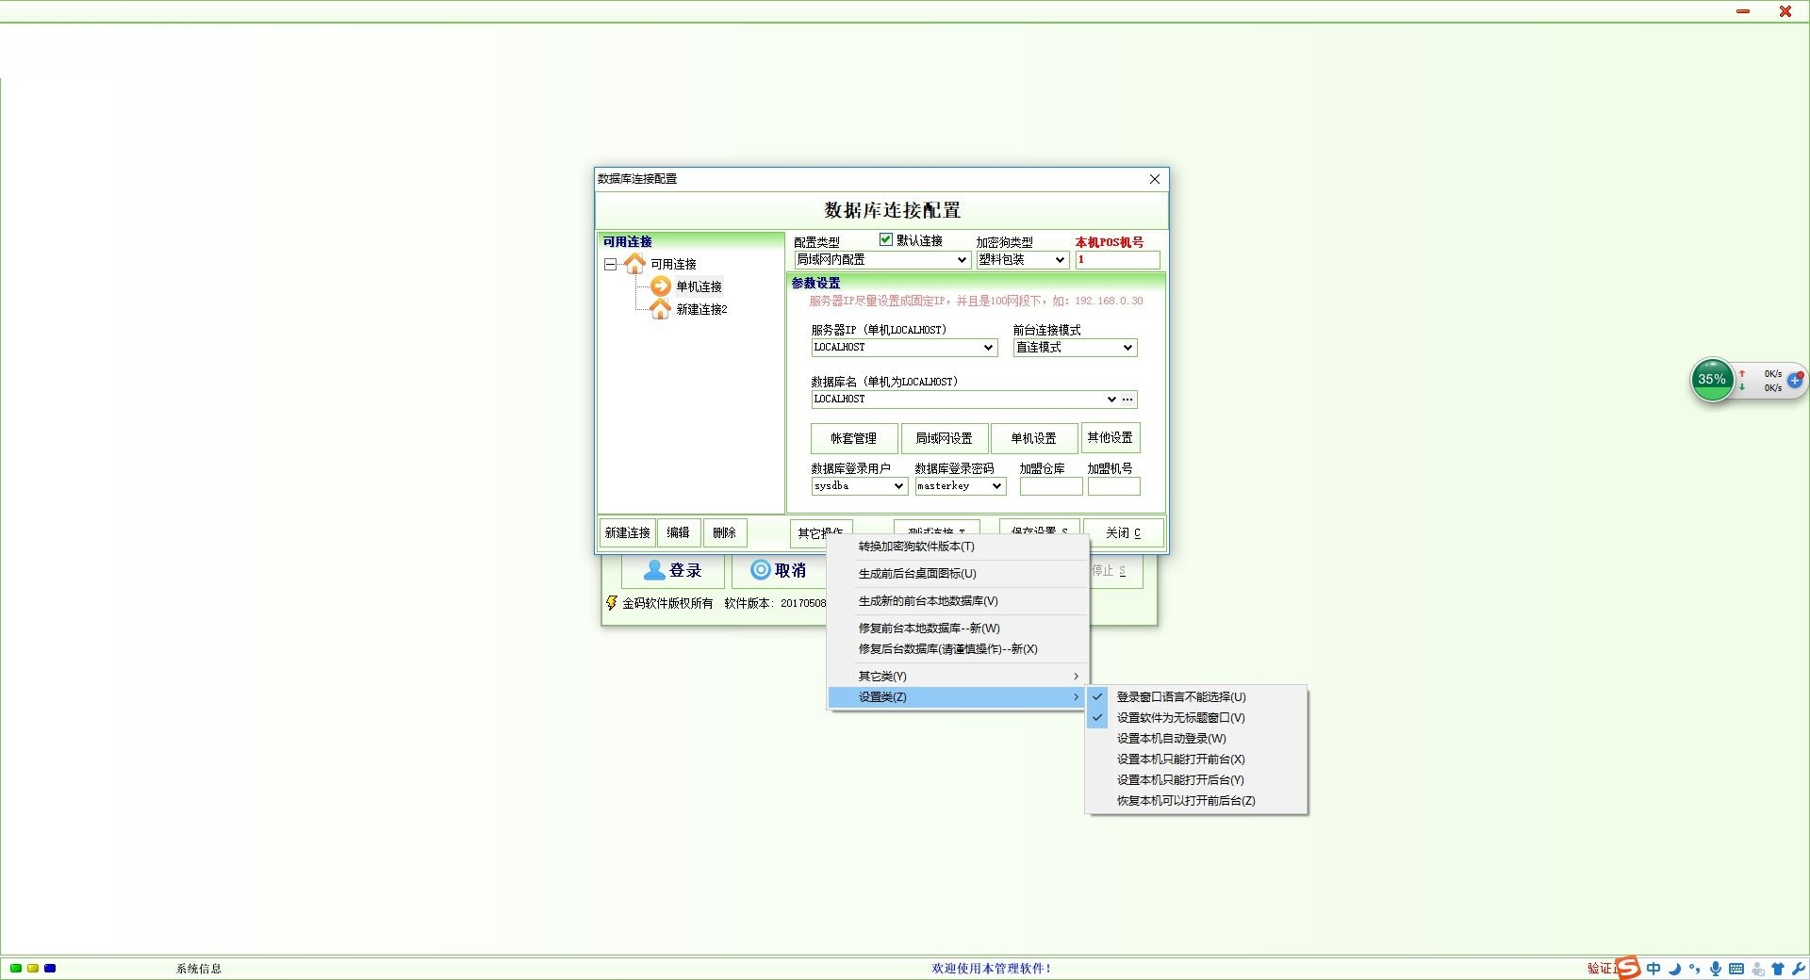1810x980 pixels.
Task: Click the highlighted 设置类(Z) menu item
Action: [958, 697]
